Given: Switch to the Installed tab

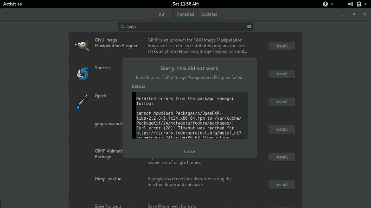Looking at the screenshot, I should point(185,14).
